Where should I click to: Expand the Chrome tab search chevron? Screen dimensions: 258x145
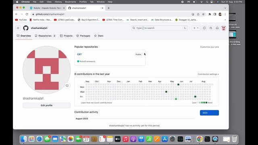225,8
